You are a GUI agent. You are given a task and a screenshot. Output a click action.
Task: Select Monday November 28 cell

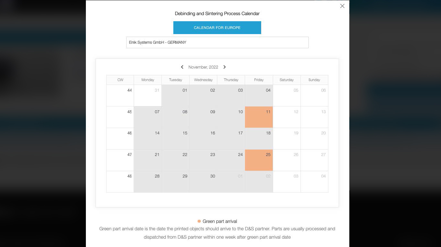coord(148,182)
